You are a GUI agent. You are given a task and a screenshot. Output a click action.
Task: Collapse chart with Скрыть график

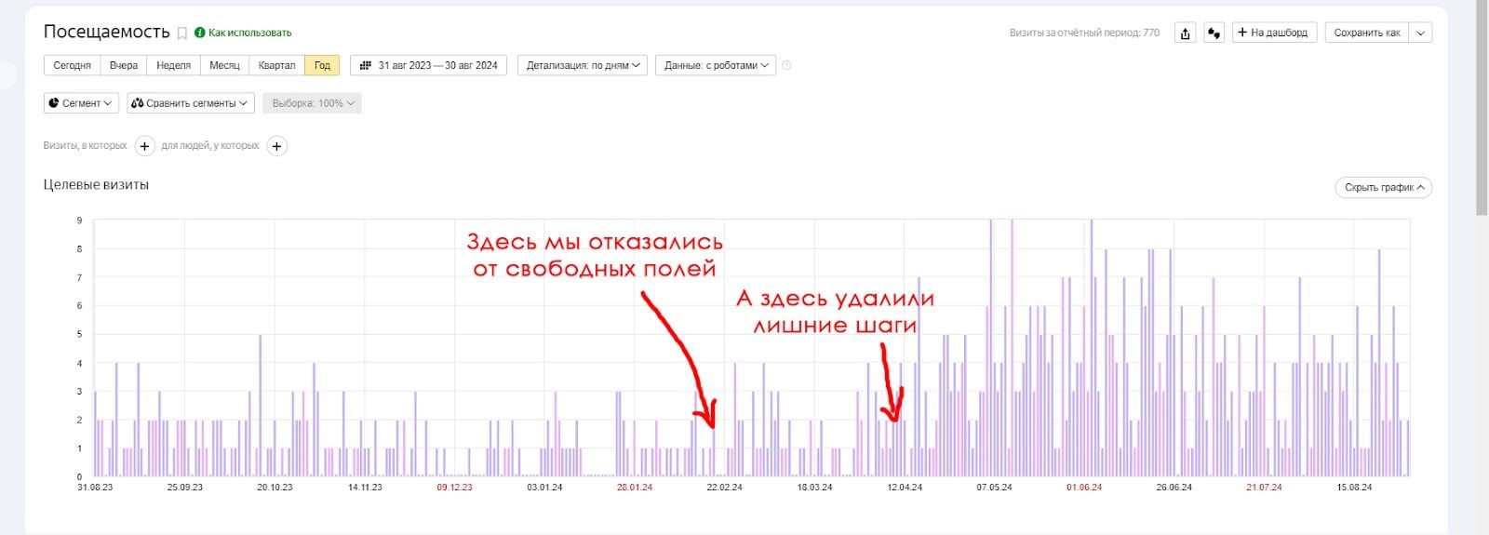pos(1383,187)
